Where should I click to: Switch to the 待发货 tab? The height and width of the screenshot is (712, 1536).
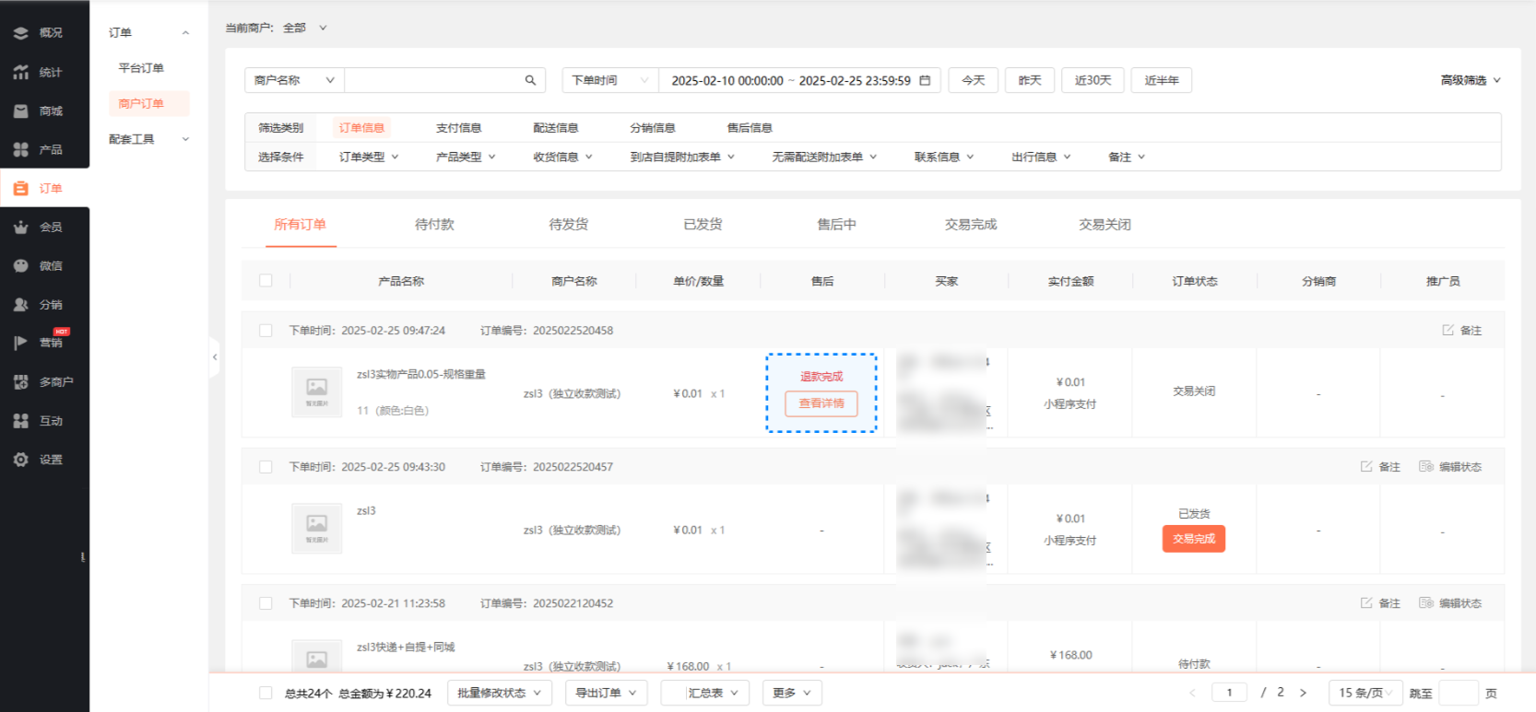[568, 225]
